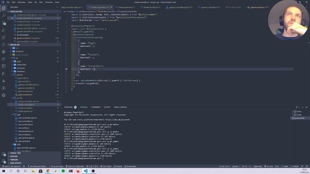Screen dimensions: 310x174
Task: Close the media.controller.ts editor tab
Action: pos(111,7)
